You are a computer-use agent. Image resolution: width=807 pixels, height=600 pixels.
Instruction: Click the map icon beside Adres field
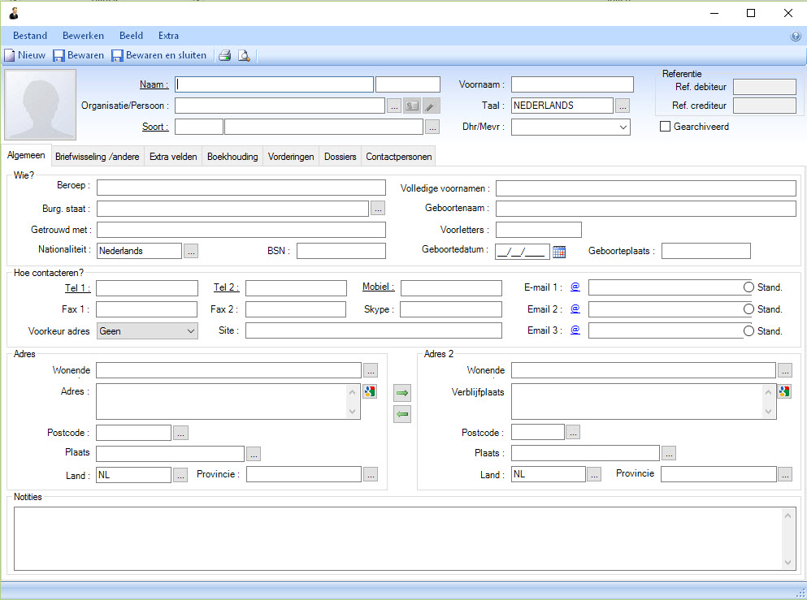click(x=370, y=392)
